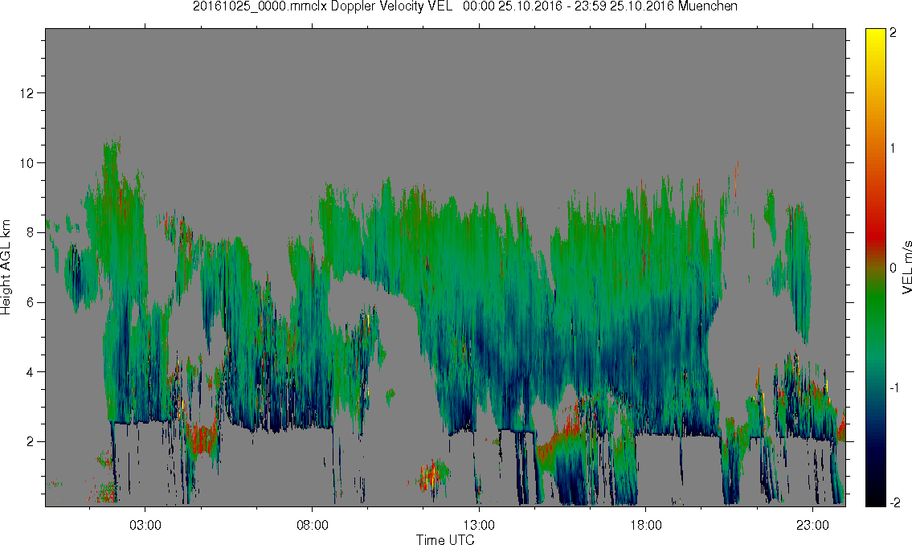Screen dimensions: 912x545
Task: Click the colorbar's top value 2
Action: pyautogui.click(x=894, y=33)
